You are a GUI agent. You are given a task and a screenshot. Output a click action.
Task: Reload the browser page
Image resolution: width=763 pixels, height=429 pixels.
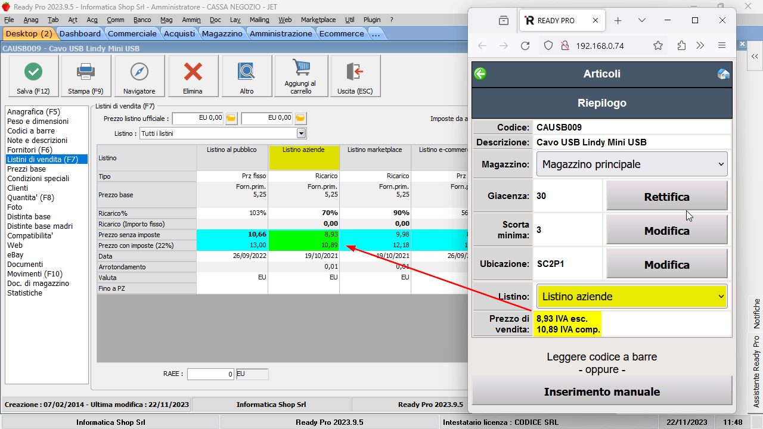coord(525,46)
